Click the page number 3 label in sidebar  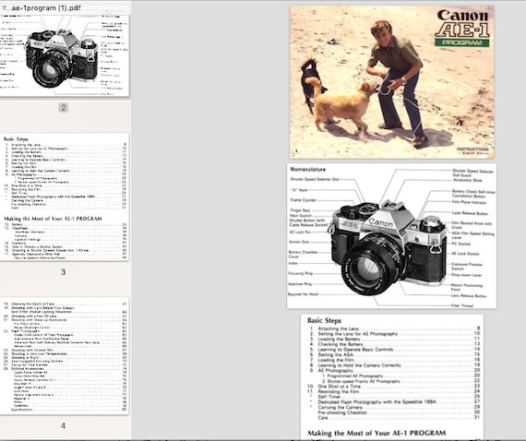64,272
